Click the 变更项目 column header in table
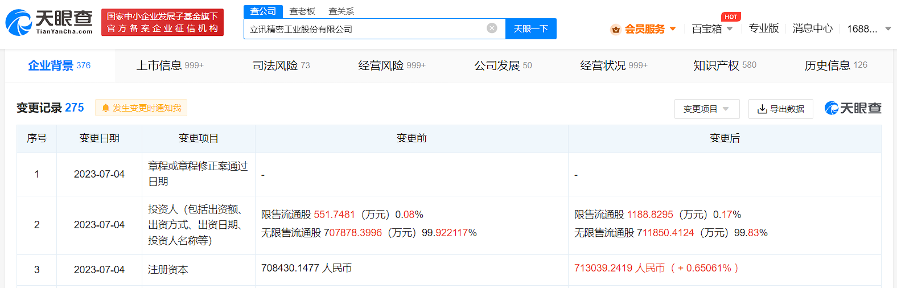The height and width of the screenshot is (288, 897). click(198, 138)
